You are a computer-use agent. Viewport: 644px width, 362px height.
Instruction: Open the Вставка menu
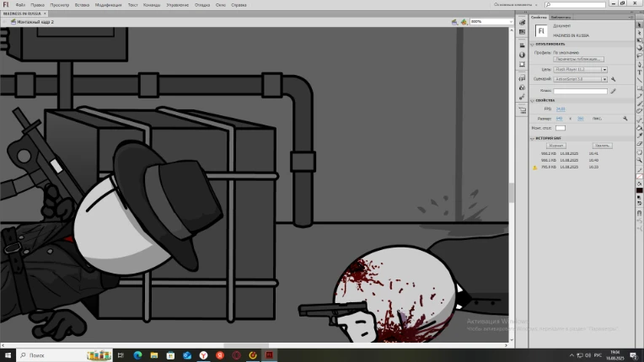pos(82,5)
